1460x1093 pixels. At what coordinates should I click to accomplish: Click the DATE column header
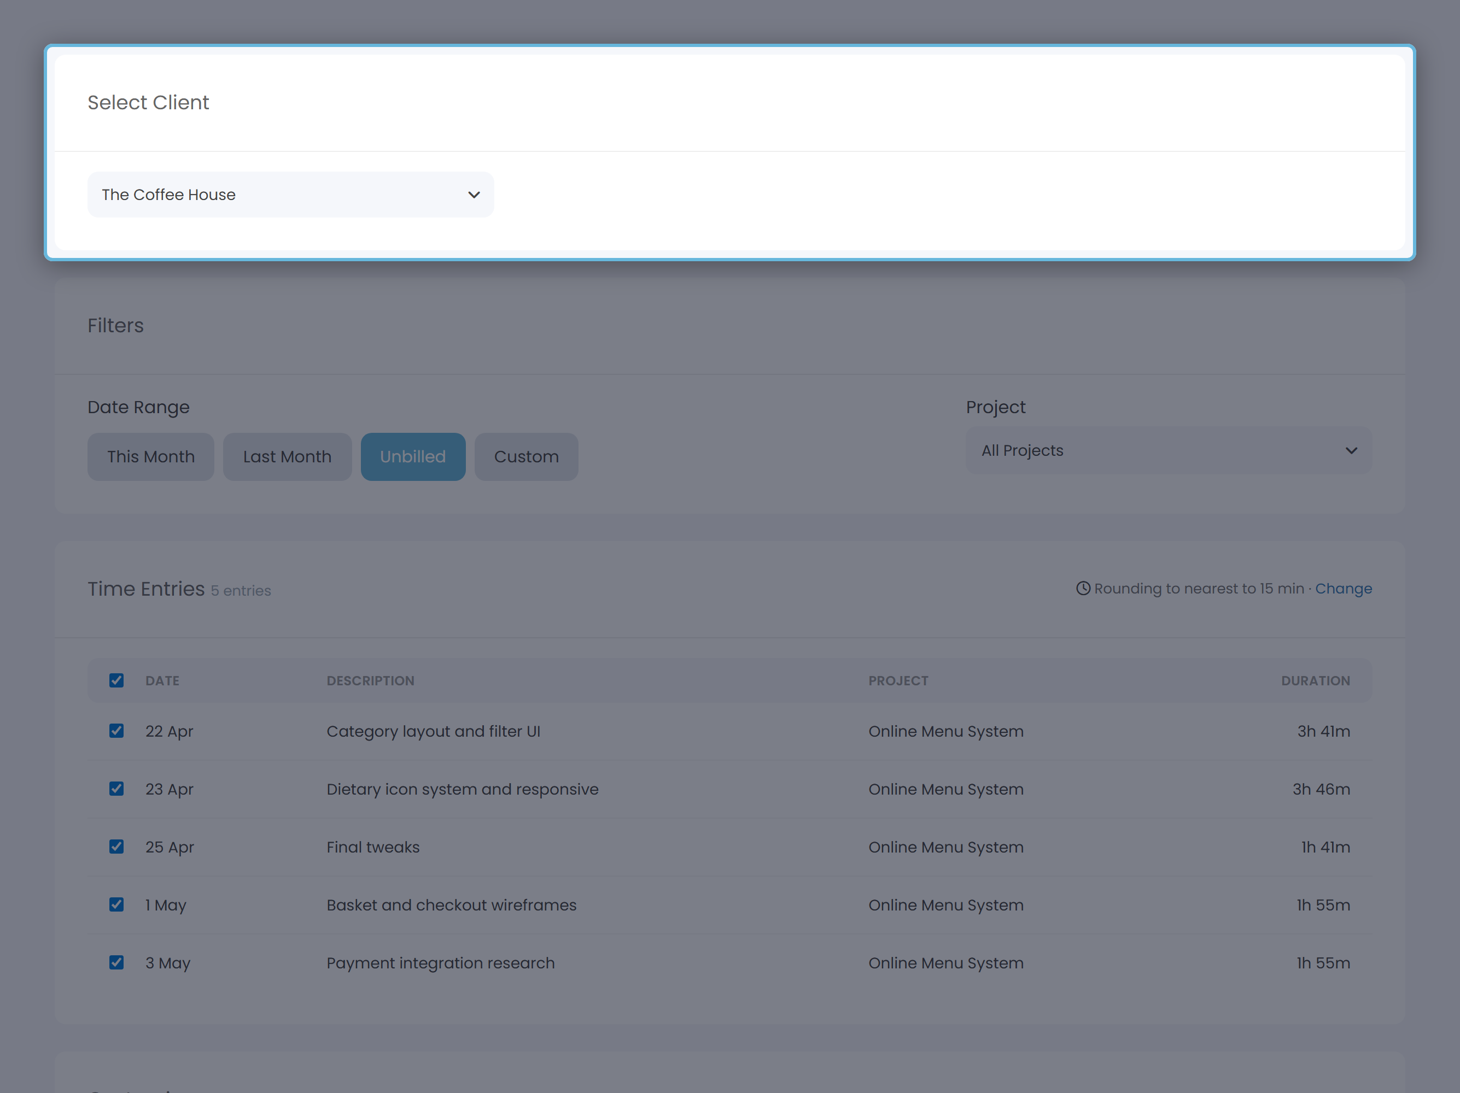(x=162, y=681)
